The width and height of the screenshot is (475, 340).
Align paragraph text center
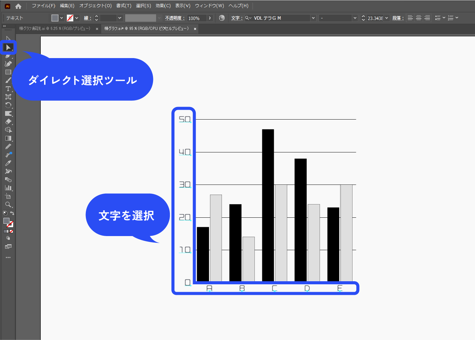click(x=419, y=18)
